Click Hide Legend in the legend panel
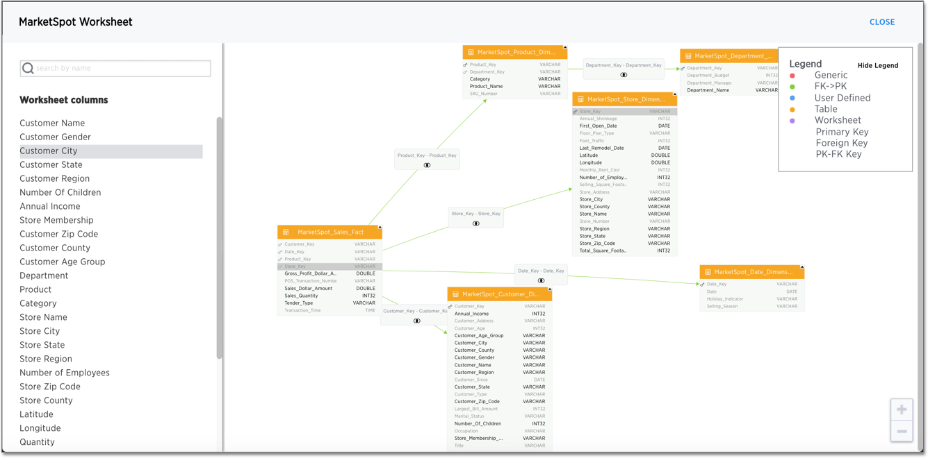Screen dimensions: 928x458 (x=878, y=65)
